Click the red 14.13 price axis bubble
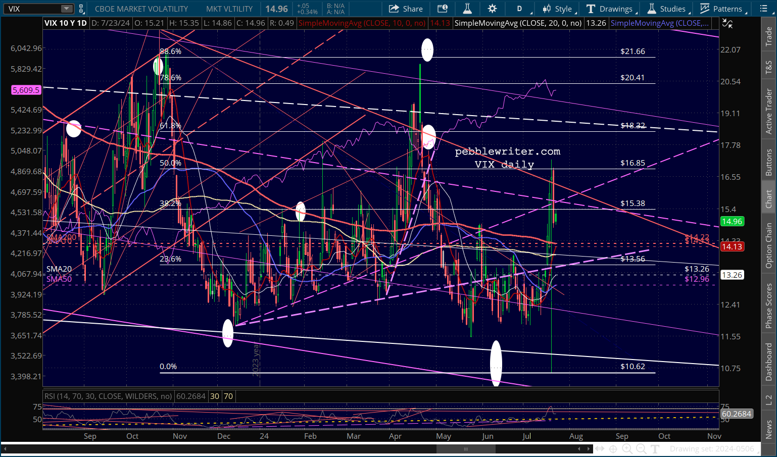 (732, 246)
